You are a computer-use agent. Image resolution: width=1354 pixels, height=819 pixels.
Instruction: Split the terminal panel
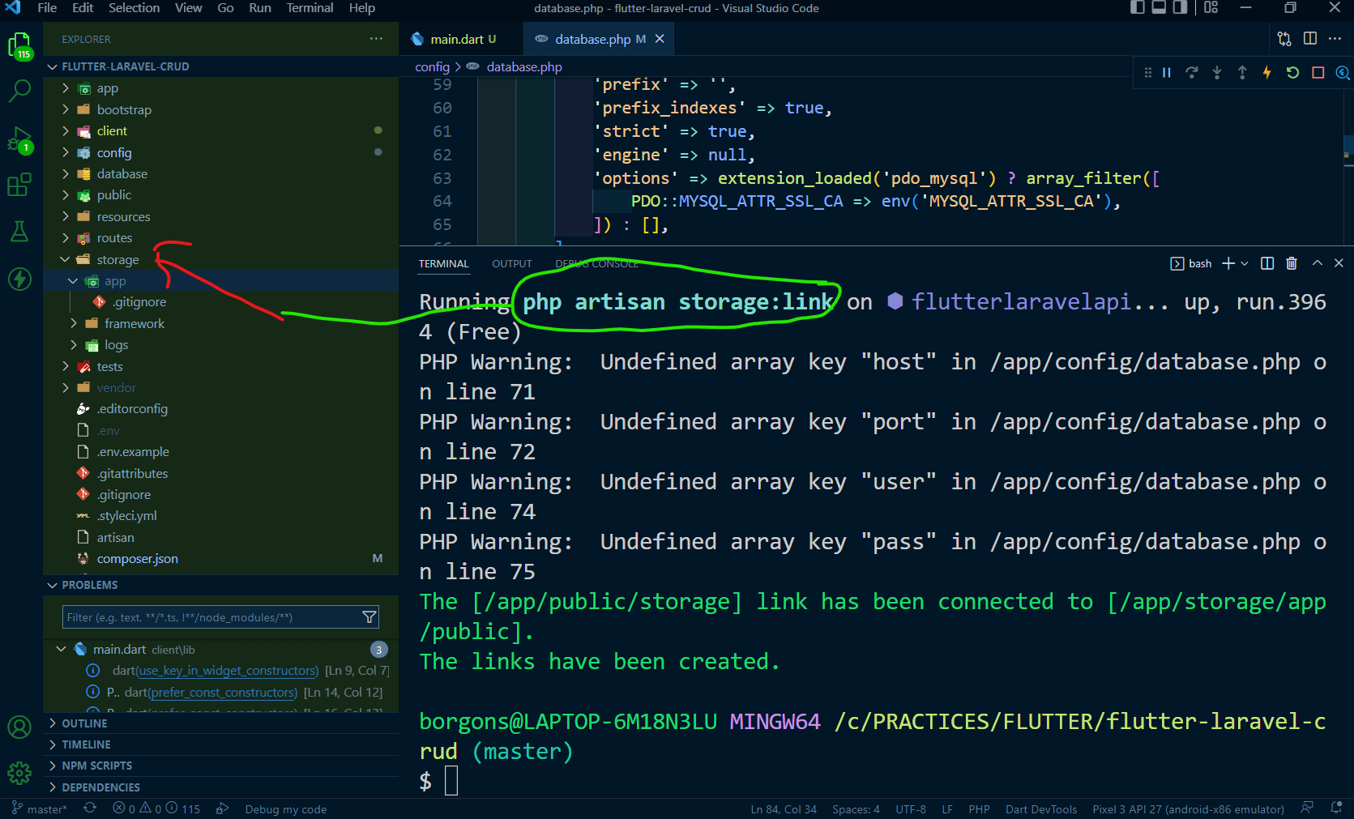coord(1267,263)
